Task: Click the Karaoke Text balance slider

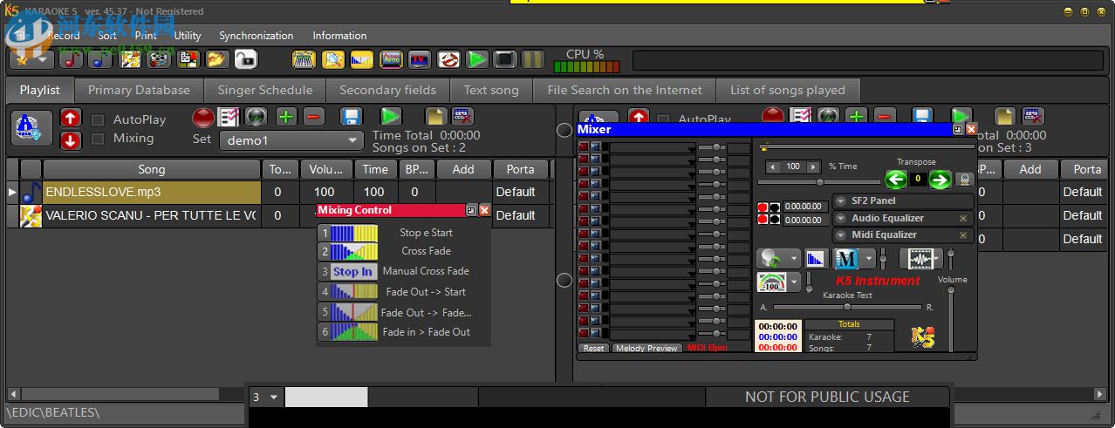Action: (846, 307)
